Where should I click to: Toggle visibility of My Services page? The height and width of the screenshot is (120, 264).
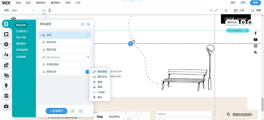(x=88, y=57)
